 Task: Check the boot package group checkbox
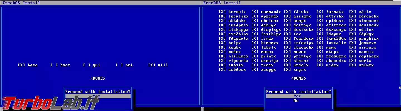[54, 65]
